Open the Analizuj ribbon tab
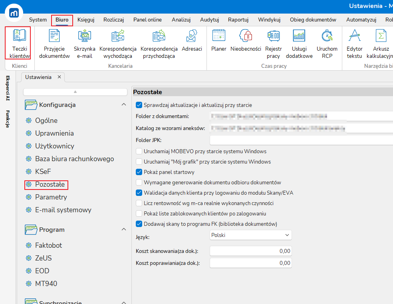393x304 pixels. [x=181, y=20]
